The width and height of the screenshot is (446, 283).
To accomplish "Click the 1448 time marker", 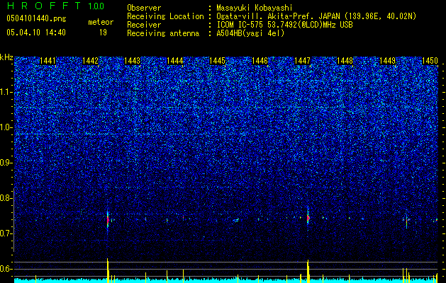I will (x=345, y=61).
